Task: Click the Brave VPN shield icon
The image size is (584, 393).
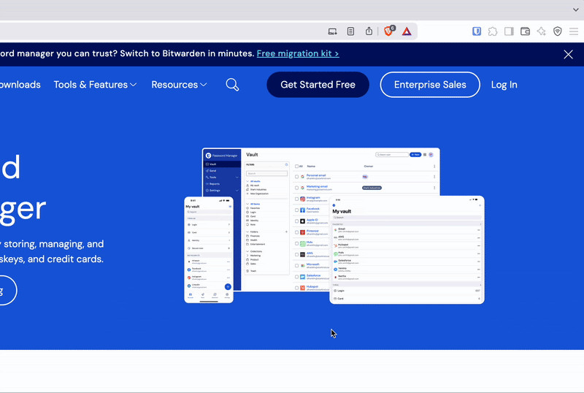Action: (x=557, y=31)
